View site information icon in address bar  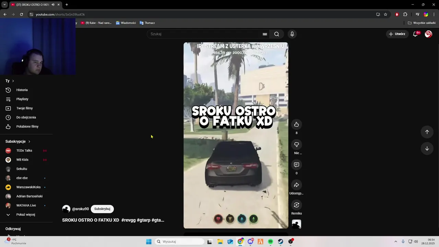(x=31, y=14)
